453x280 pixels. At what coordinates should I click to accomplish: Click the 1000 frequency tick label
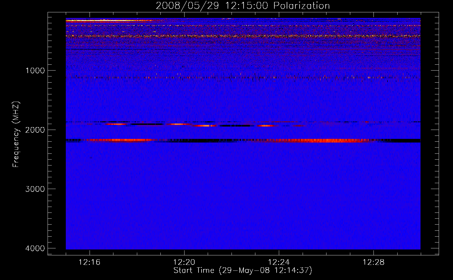[x=35, y=71]
